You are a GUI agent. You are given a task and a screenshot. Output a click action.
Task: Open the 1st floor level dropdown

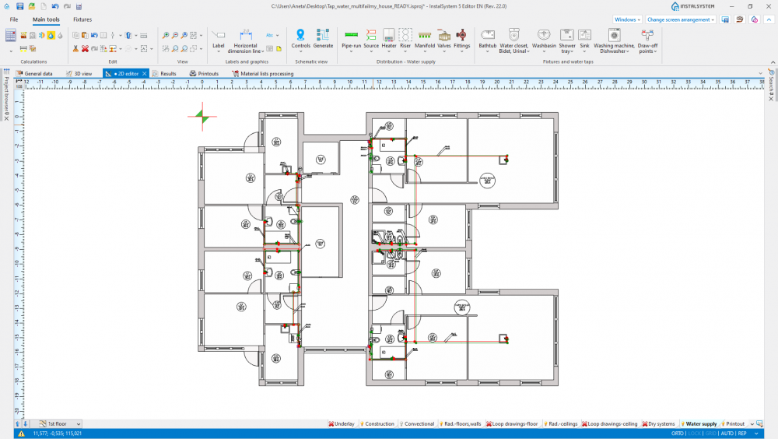(x=78, y=424)
